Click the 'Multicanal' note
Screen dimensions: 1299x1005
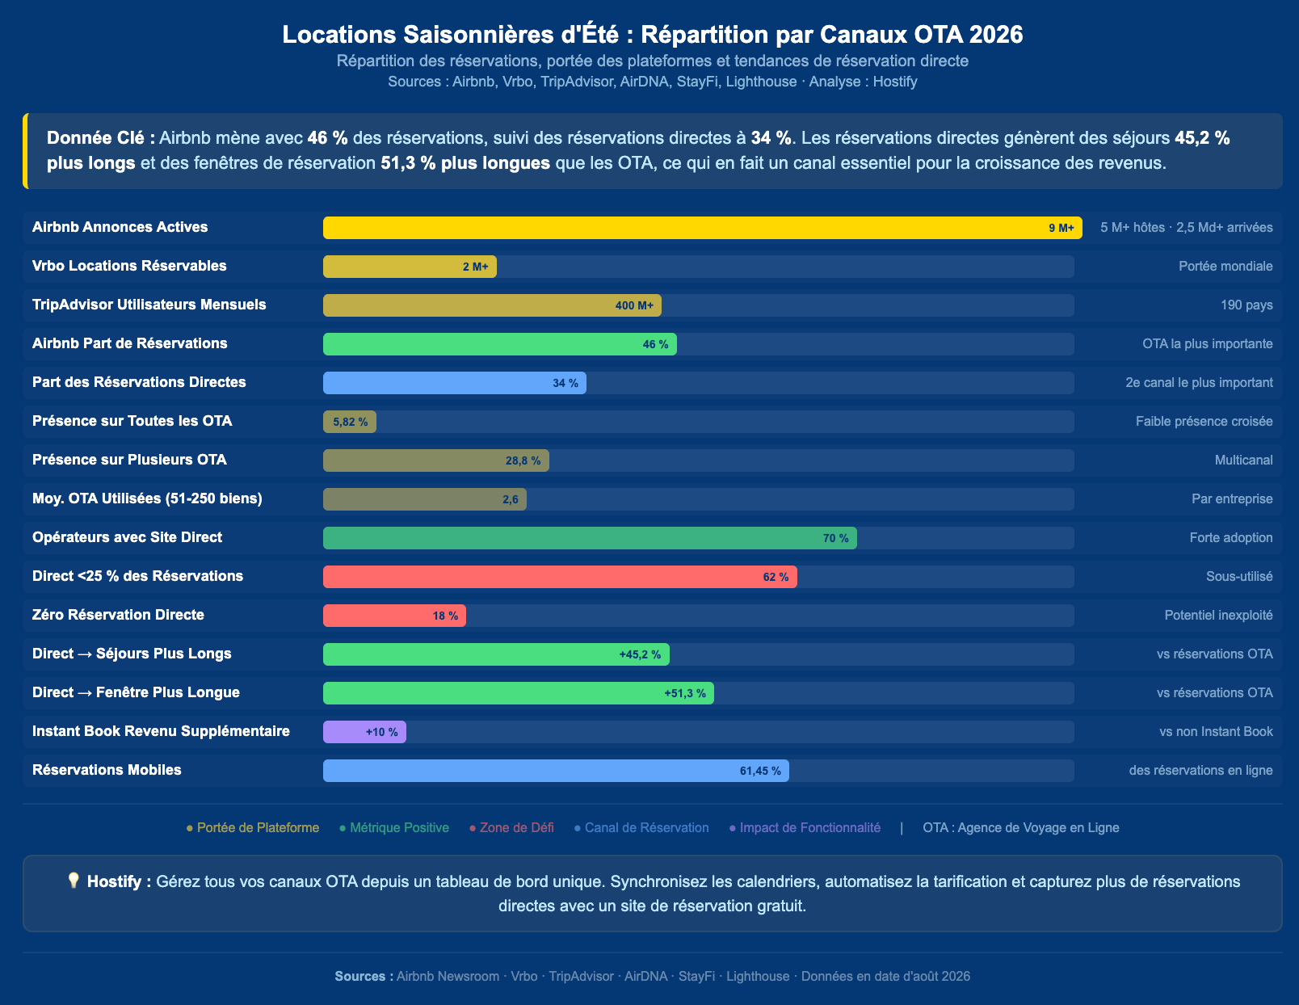point(1243,460)
